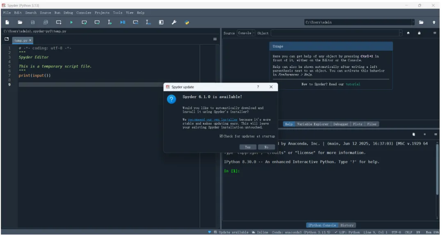Image resolution: width=443 pixels, height=237 pixels.
Task: Open the PYTHONPATH manager Python icon
Action: pos(187,23)
